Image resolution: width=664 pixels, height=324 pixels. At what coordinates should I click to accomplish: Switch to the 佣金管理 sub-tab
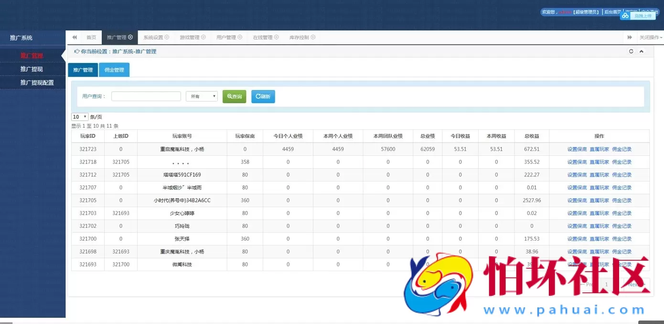click(x=114, y=69)
